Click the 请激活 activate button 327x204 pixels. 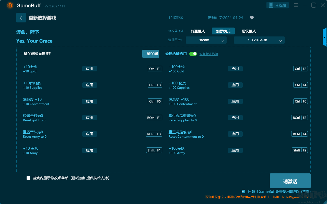click(x=290, y=181)
